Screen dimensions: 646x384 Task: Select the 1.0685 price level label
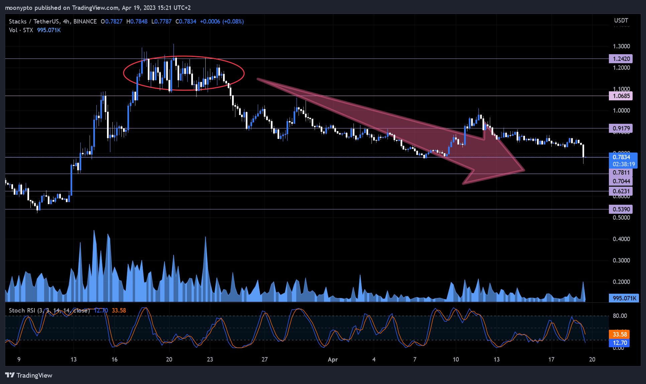621,96
